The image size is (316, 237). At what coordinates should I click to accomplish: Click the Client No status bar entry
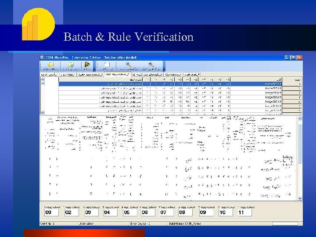[47, 223]
